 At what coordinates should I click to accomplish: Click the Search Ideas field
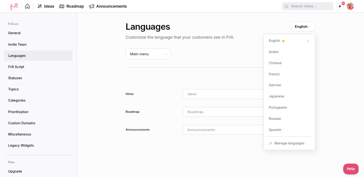pyautogui.click(x=307, y=6)
